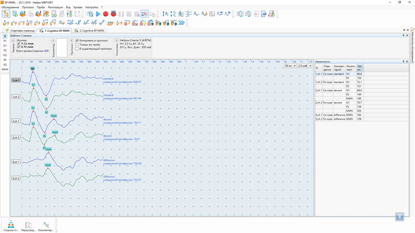
Task: Toggle the '2: Fz-nose' channel checkbox
Action: (19, 47)
